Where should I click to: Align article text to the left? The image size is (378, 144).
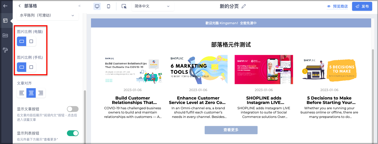[x=22, y=93]
